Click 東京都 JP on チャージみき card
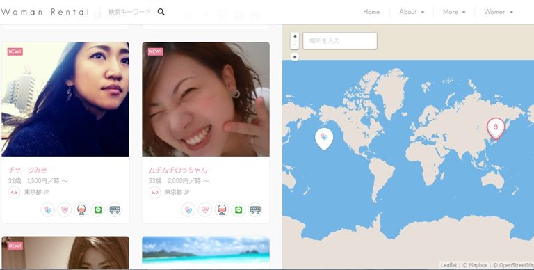The width and height of the screenshot is (534, 270). (37, 192)
